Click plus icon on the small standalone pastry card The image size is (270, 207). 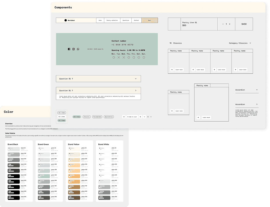tap(172, 111)
